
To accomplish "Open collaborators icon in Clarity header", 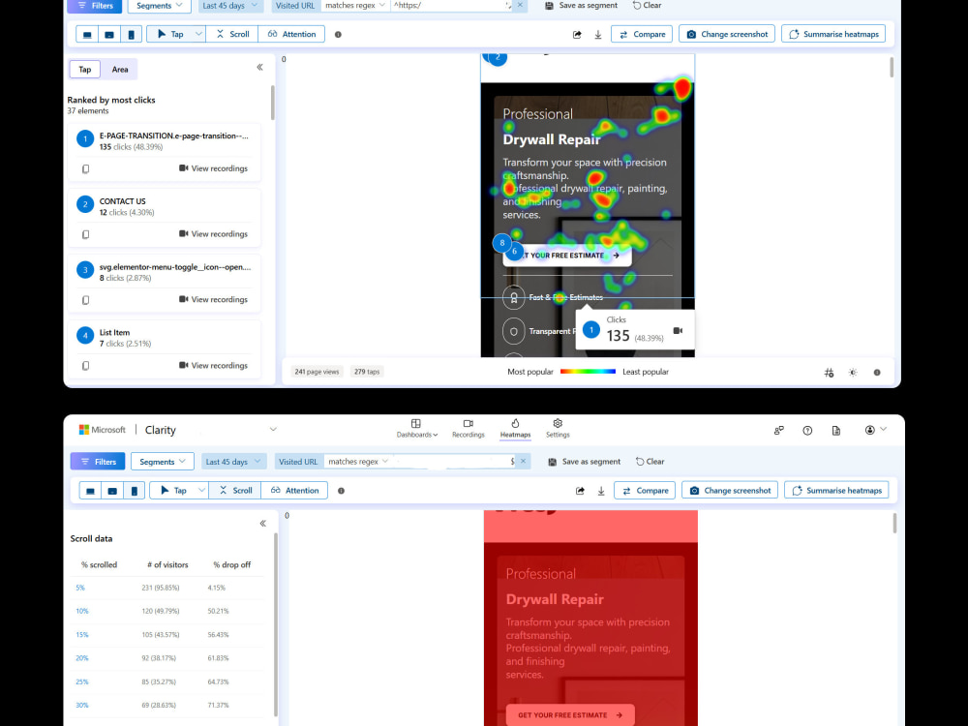I will click(779, 431).
